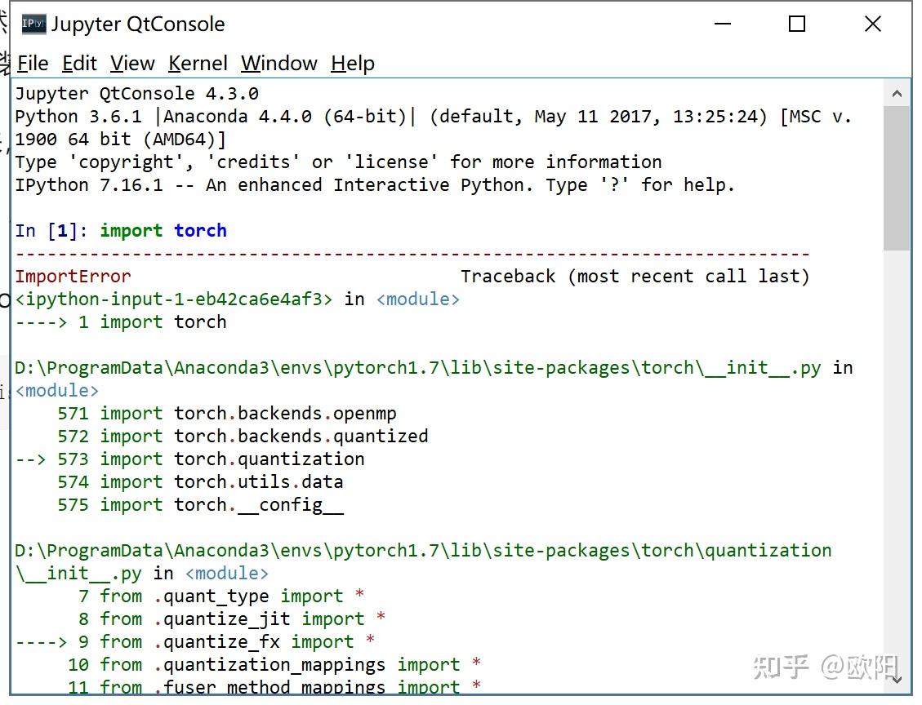Screen dimensions: 922x705
Task: Minimize the Jupyter QtConsole window
Action: (x=723, y=24)
